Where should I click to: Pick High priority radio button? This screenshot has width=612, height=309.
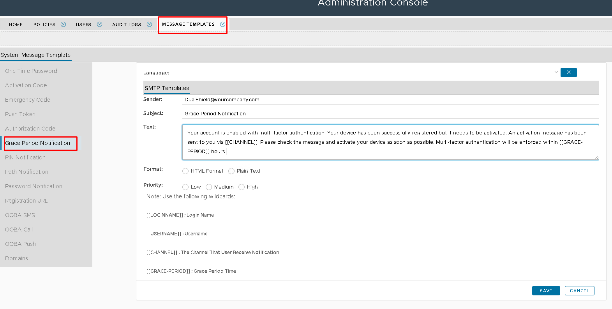pos(242,187)
